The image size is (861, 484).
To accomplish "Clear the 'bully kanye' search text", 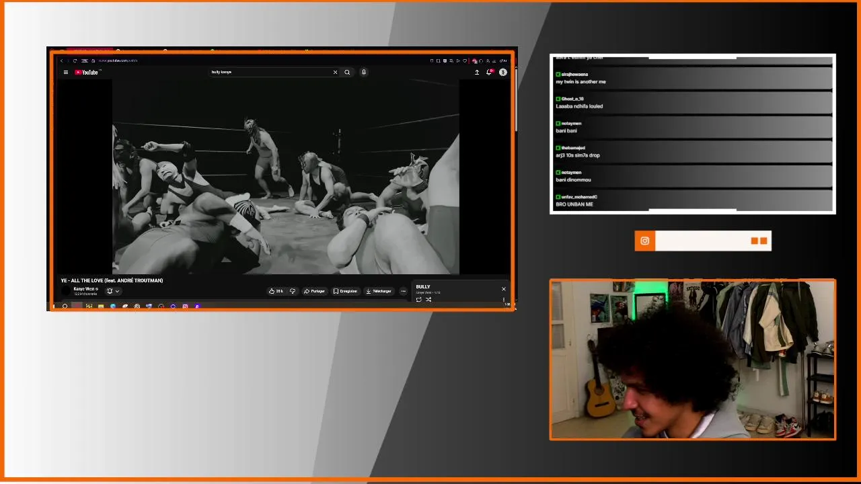I will 335,72.
